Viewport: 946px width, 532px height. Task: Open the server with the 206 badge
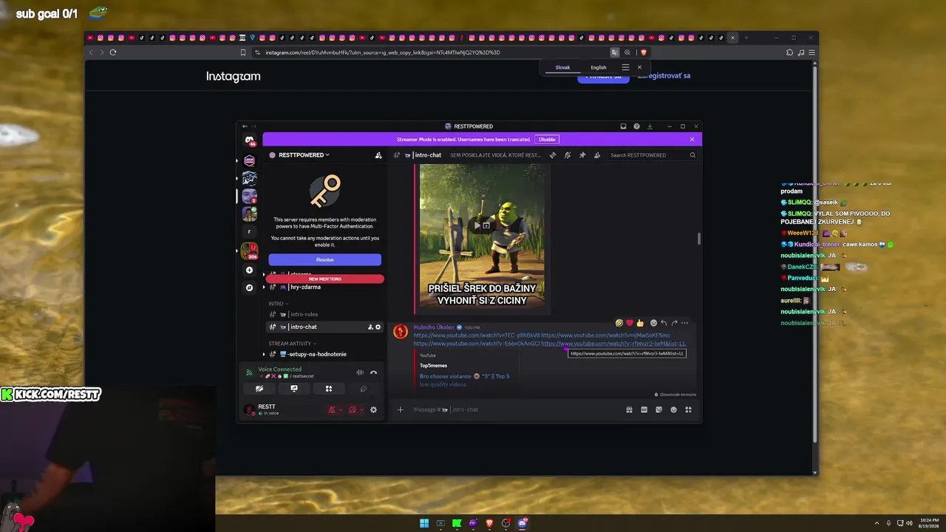[x=249, y=251]
